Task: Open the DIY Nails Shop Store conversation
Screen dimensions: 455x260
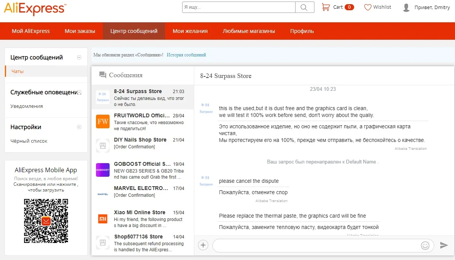Action: [x=143, y=146]
